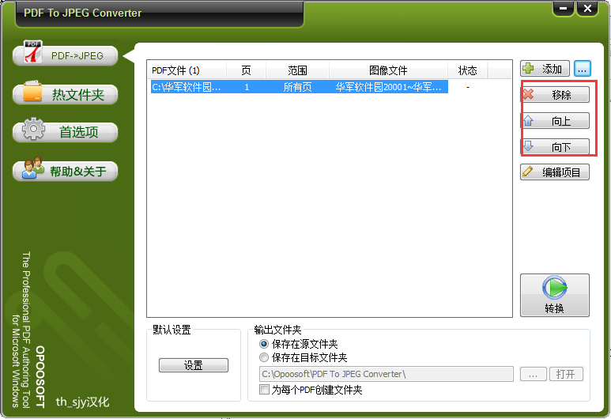Click the green plus icon on 添加
611x419 pixels.
pos(528,68)
